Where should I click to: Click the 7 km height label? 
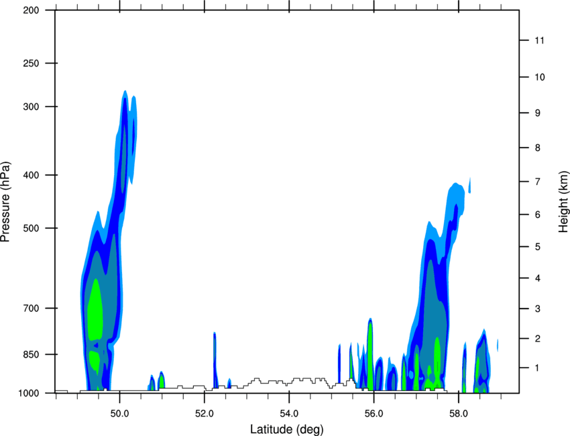click(538, 182)
